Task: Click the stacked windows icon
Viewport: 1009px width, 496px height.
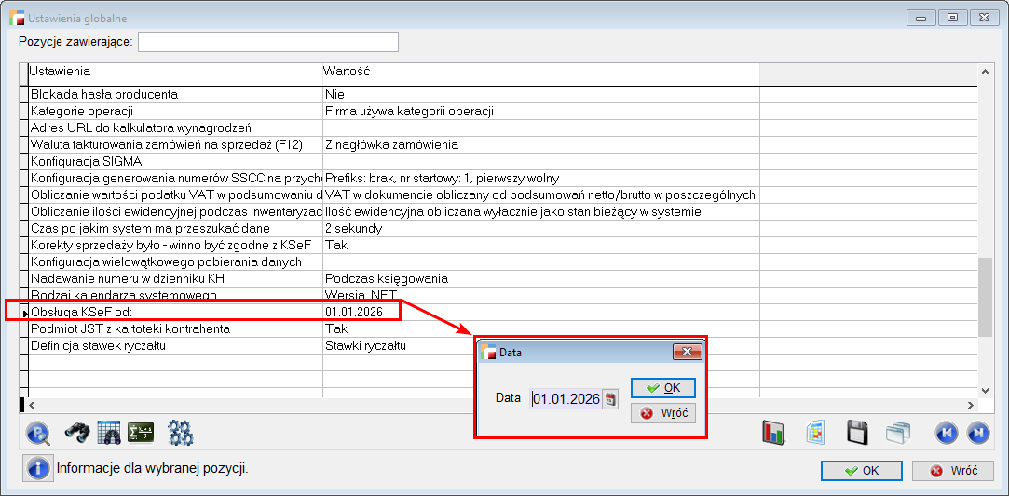Action: point(897,433)
